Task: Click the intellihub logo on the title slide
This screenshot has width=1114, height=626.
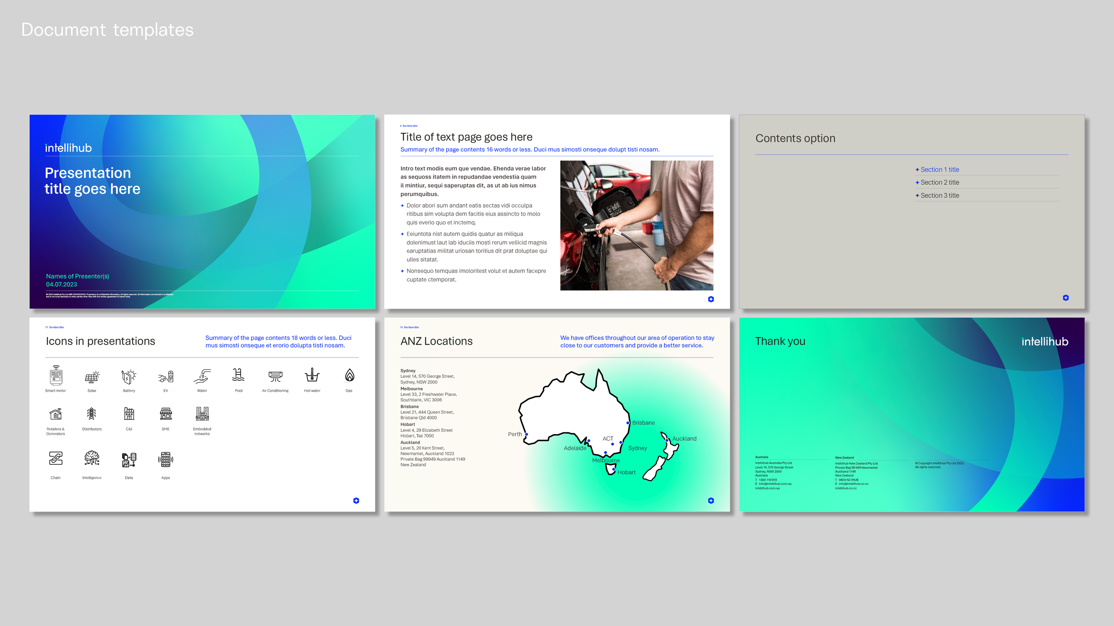Action: tap(68, 147)
